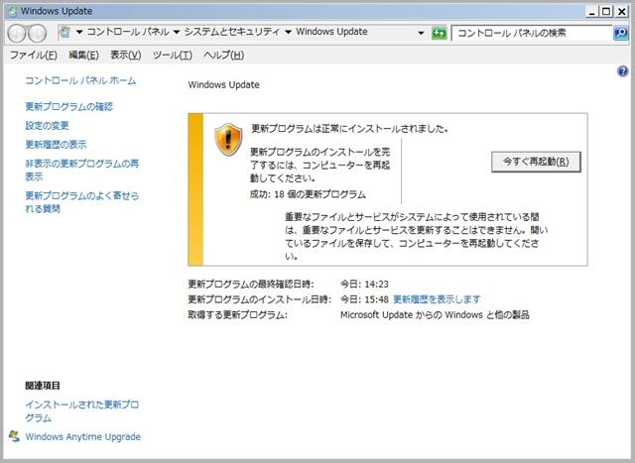Click 設定の変更 link
The image size is (635, 463).
(47, 126)
